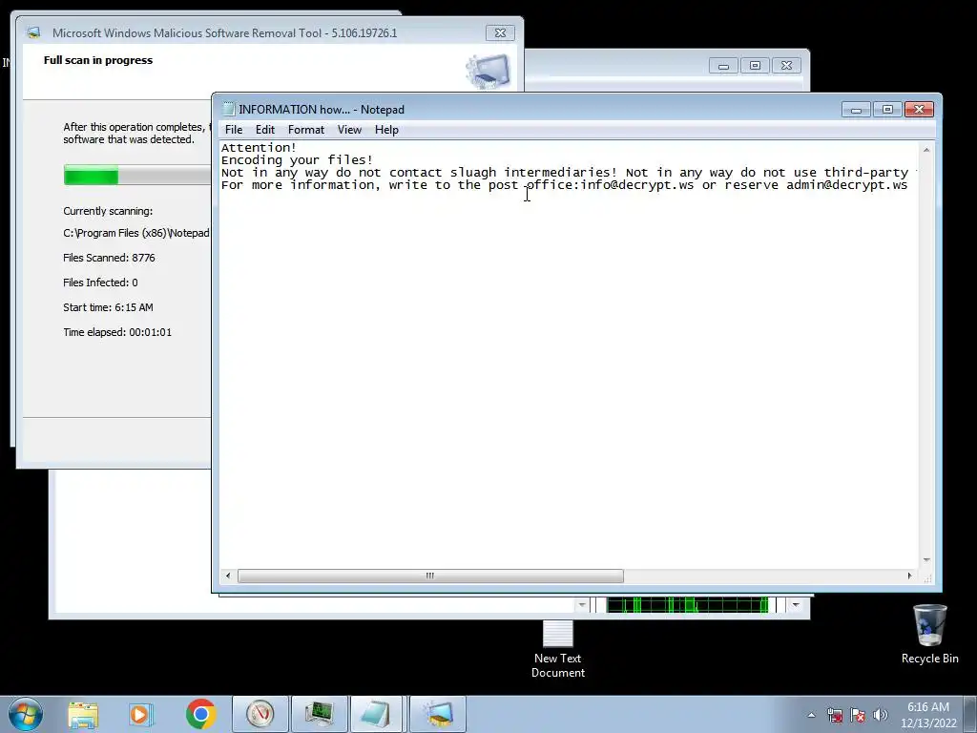This screenshot has width=977, height=733.
Task: Click the horizontal scrollbar right arrow in Notepad
Action: point(909,576)
